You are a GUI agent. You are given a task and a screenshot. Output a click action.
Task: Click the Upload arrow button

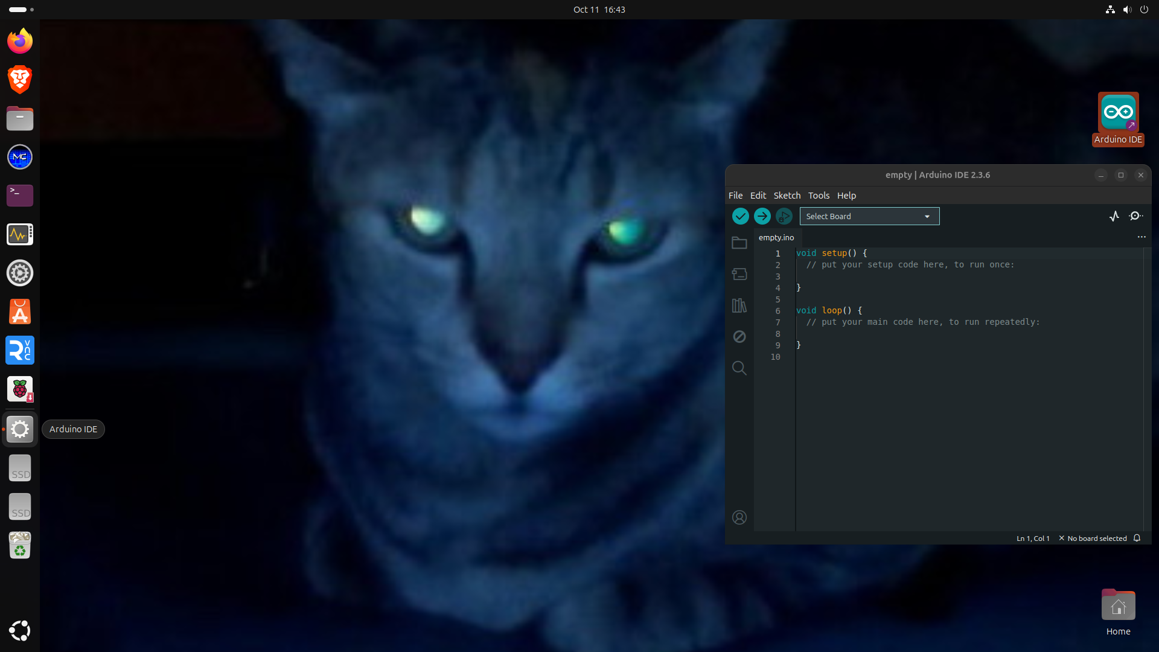[762, 216]
